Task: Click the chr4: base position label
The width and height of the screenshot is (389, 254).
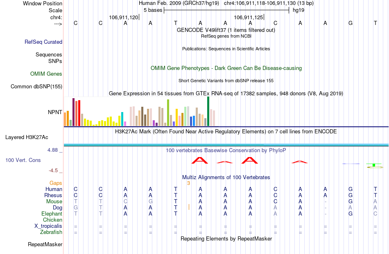Action: 56,17
